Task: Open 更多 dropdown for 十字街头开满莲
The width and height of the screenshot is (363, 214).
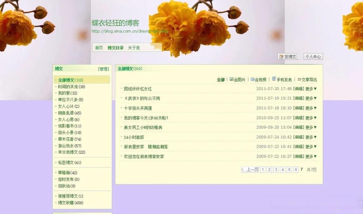Action: point(311,108)
